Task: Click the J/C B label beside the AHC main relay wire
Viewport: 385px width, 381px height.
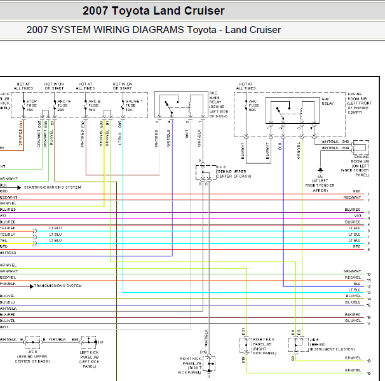Action: click(234, 171)
